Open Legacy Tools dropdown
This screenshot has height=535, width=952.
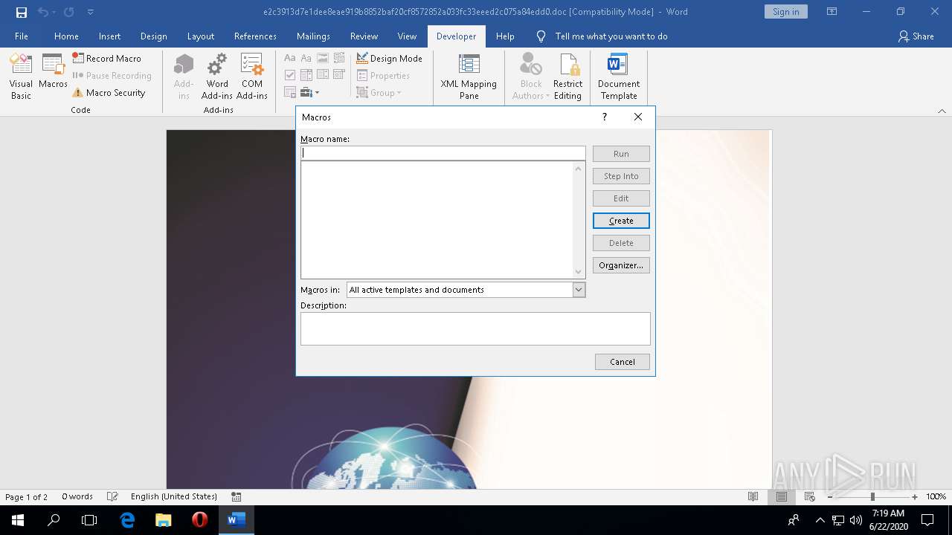tap(310, 93)
